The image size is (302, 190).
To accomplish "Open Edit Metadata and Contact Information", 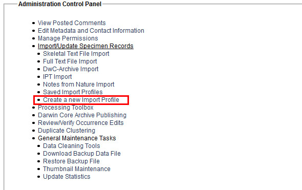I will 91,31.
